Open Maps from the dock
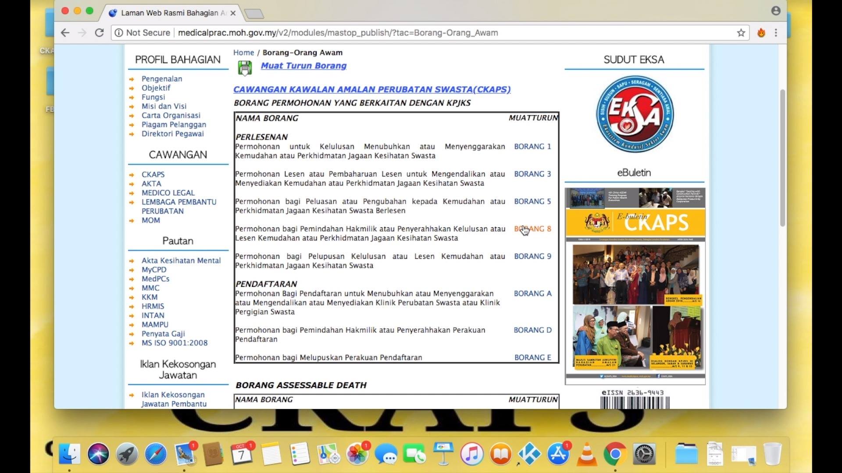Image resolution: width=842 pixels, height=473 pixels. tap(328, 454)
